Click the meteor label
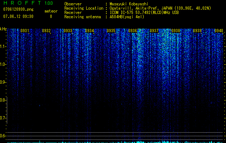 point(51,11)
